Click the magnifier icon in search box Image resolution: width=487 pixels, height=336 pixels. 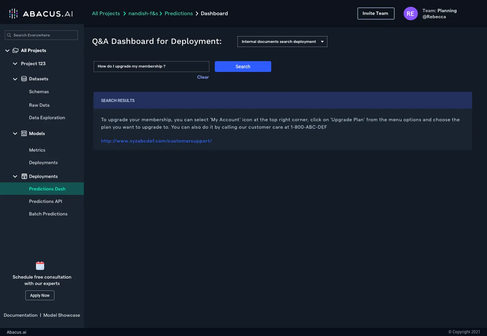point(9,35)
